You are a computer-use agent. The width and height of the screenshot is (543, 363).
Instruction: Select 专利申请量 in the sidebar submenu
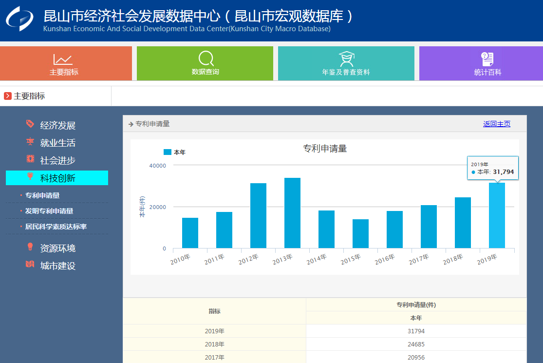click(42, 195)
